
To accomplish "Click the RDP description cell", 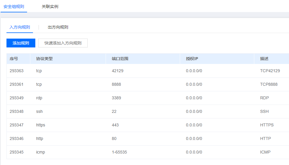I will (x=265, y=98).
